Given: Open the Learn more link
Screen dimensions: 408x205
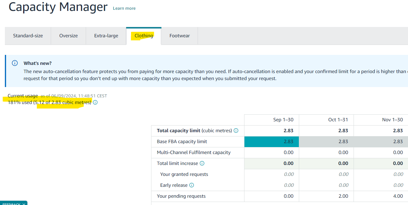Looking at the screenshot, I should (x=124, y=8).
